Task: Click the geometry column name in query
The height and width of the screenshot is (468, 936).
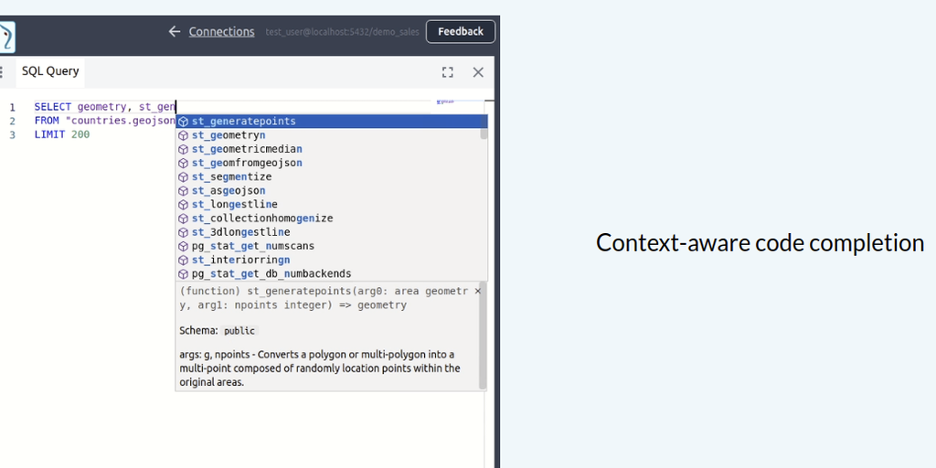Action: coord(101,107)
